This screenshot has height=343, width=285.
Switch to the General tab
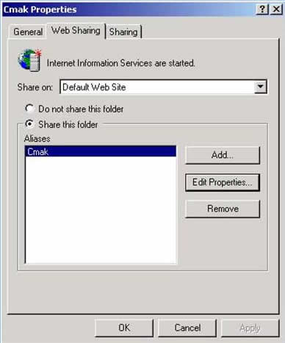(28, 32)
